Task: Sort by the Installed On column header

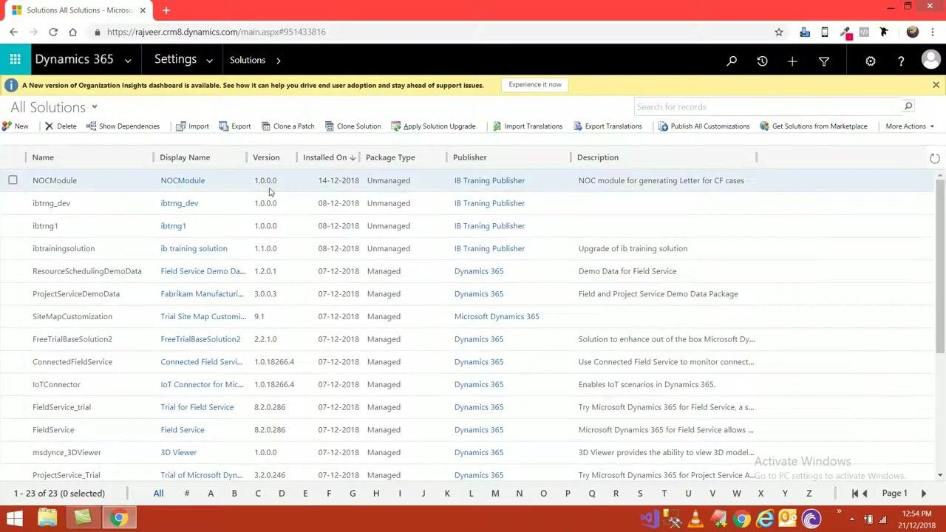Action: pyautogui.click(x=329, y=157)
